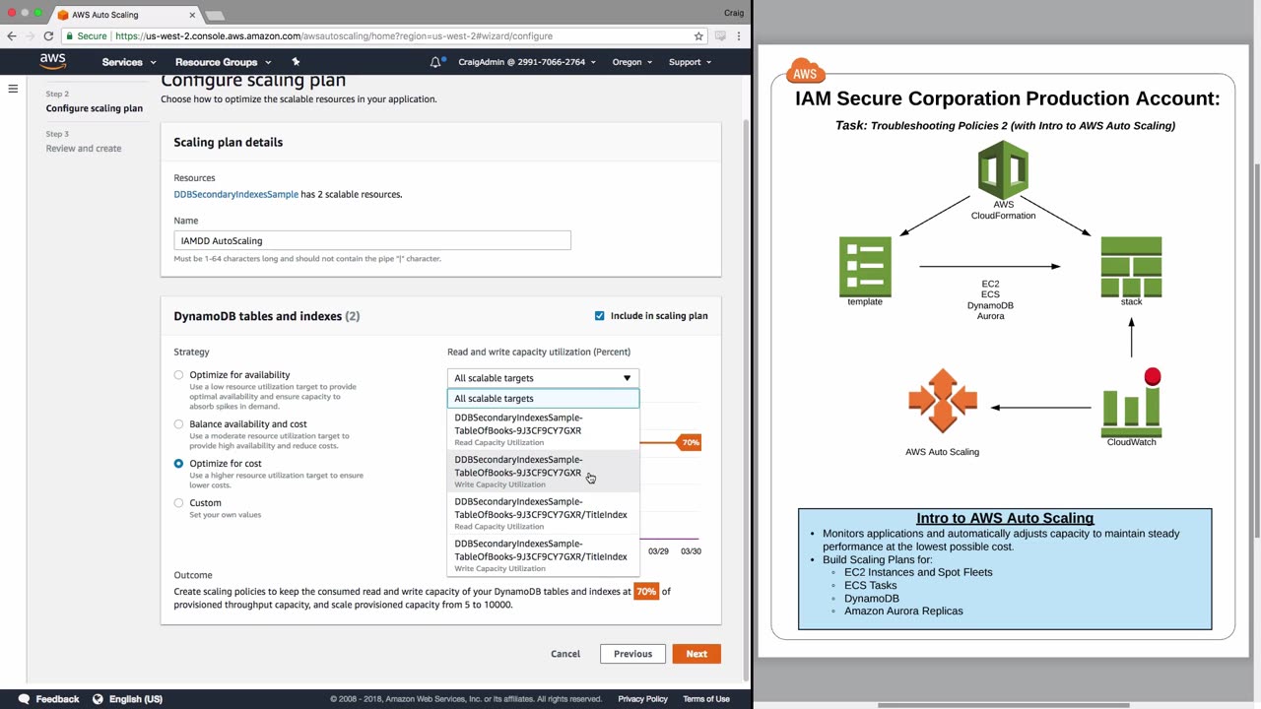Expand the hamburger side navigation menu
This screenshot has height=709, width=1261.
13,89
